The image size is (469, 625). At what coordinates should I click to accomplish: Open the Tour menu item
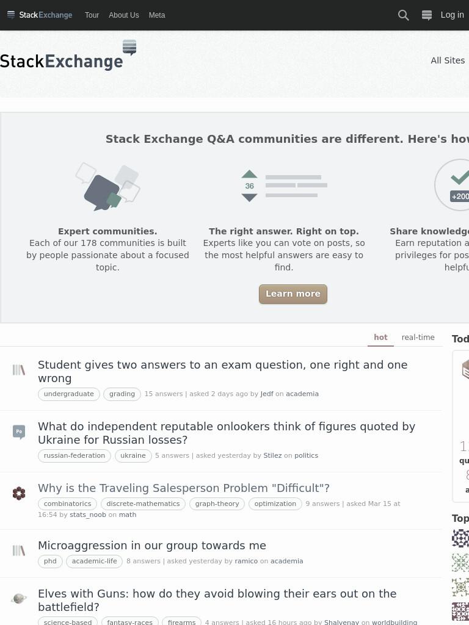pyautogui.click(x=92, y=15)
